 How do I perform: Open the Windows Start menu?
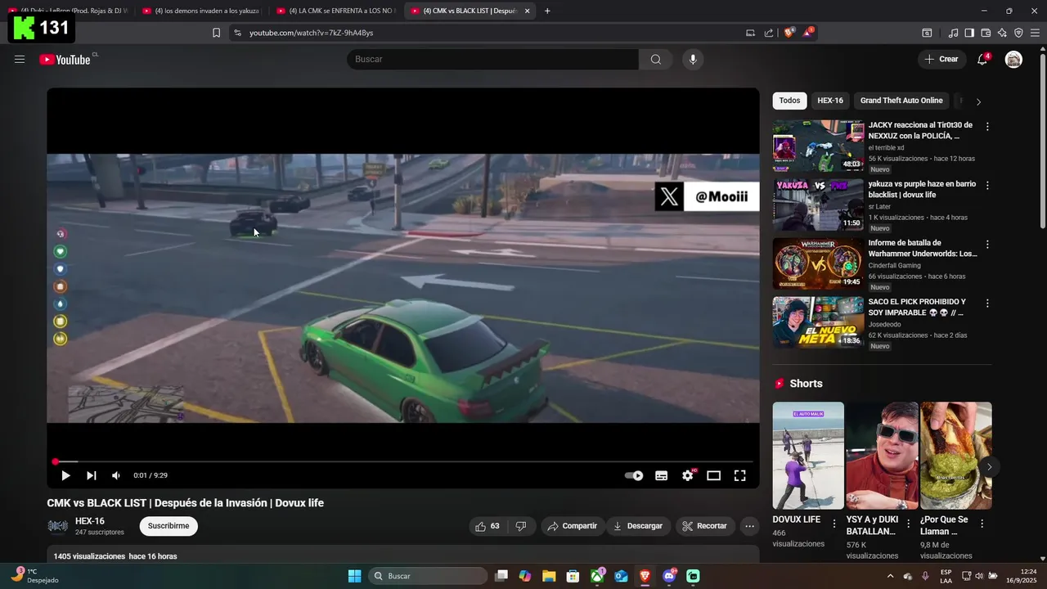coord(355,576)
